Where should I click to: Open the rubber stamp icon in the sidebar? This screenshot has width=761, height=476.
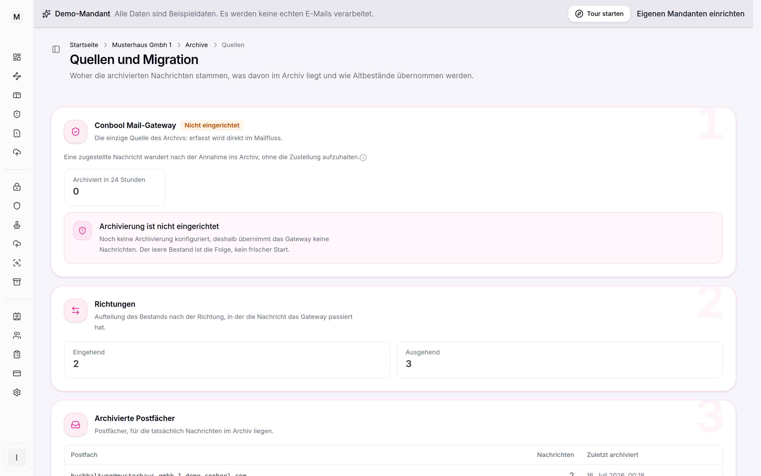[17, 225]
